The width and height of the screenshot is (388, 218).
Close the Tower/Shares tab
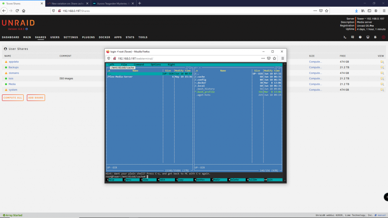(42, 3)
